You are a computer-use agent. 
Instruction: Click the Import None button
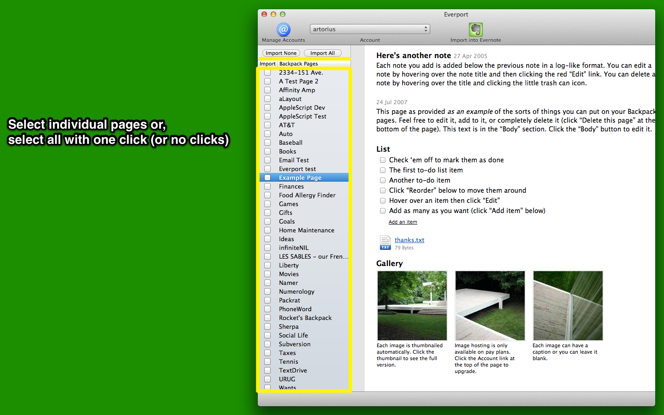[281, 53]
